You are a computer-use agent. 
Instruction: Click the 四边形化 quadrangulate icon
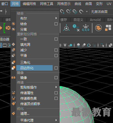[x=13, y=68]
